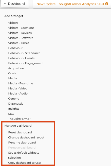Screen dimensions: 111x166
Task: Open the ThoughtFarmer Analytics update notice link
Action: click(x=70, y=4)
